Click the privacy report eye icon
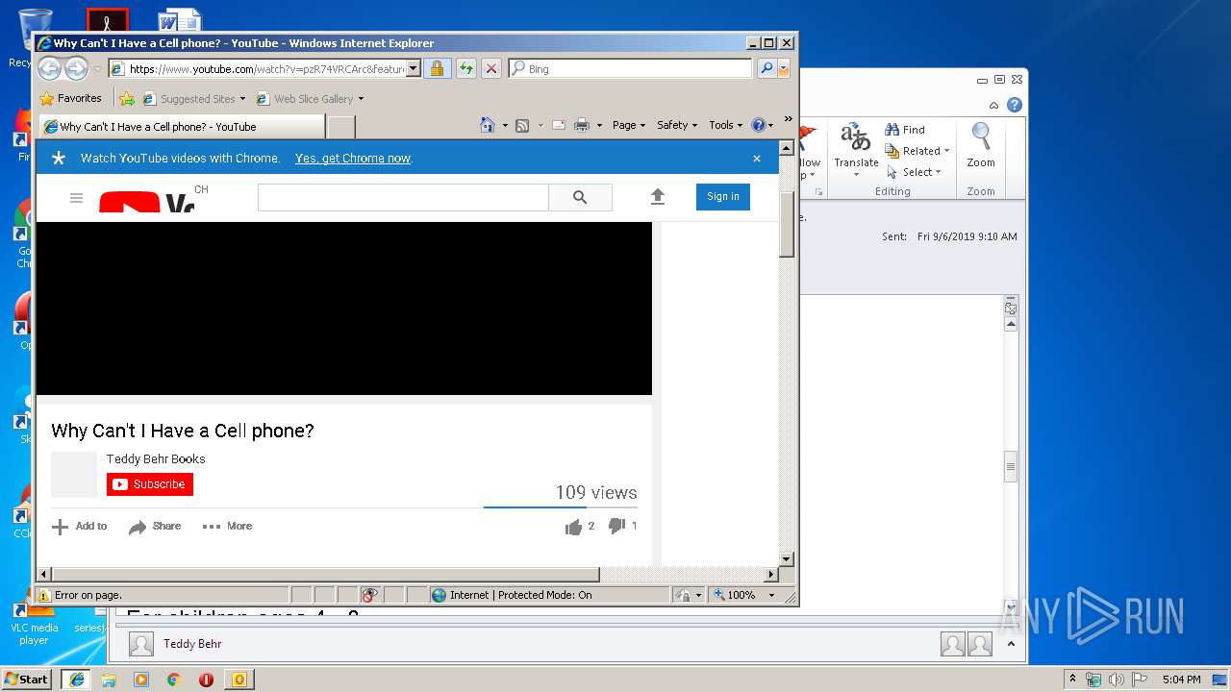The width and height of the screenshot is (1231, 692). [370, 595]
